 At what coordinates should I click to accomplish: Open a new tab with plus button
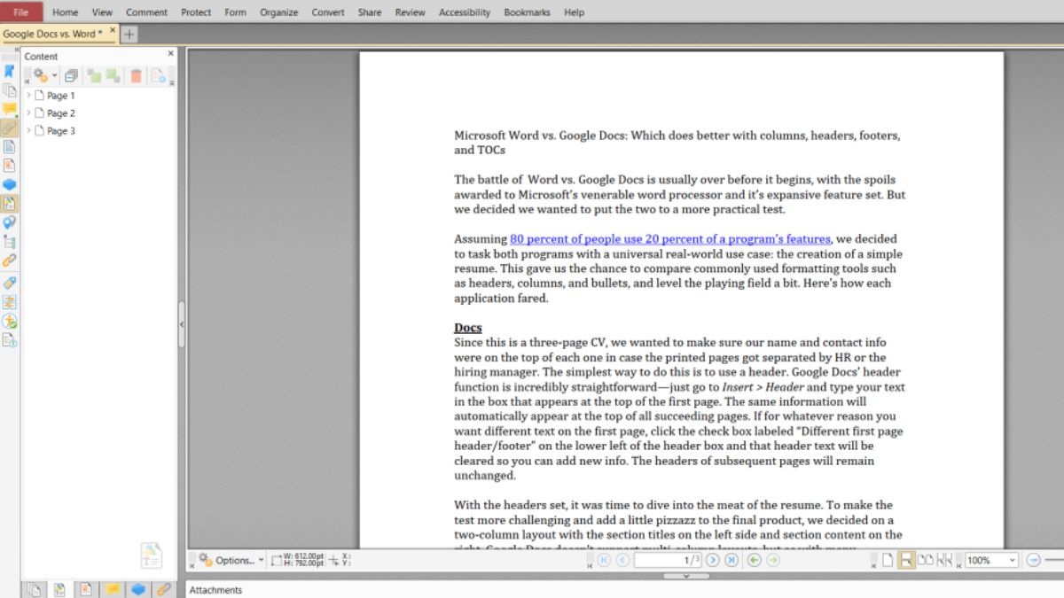point(129,34)
